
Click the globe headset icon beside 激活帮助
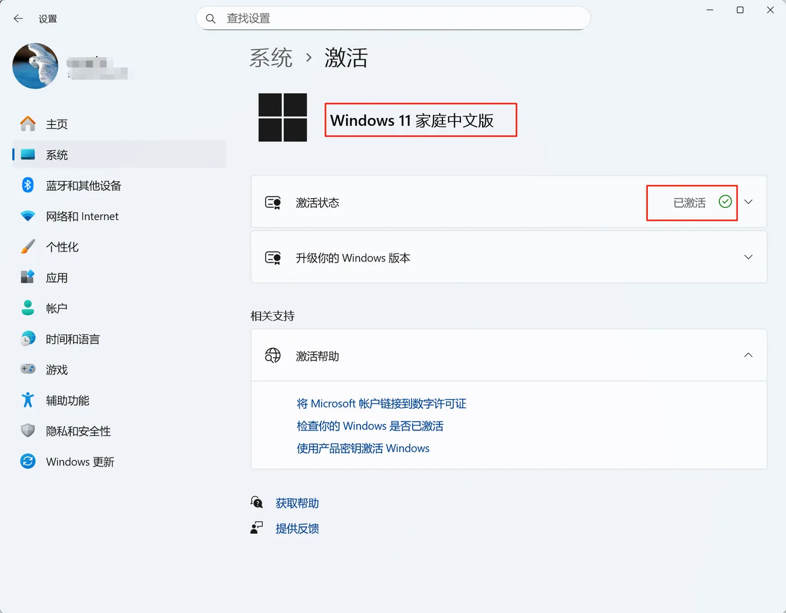273,355
